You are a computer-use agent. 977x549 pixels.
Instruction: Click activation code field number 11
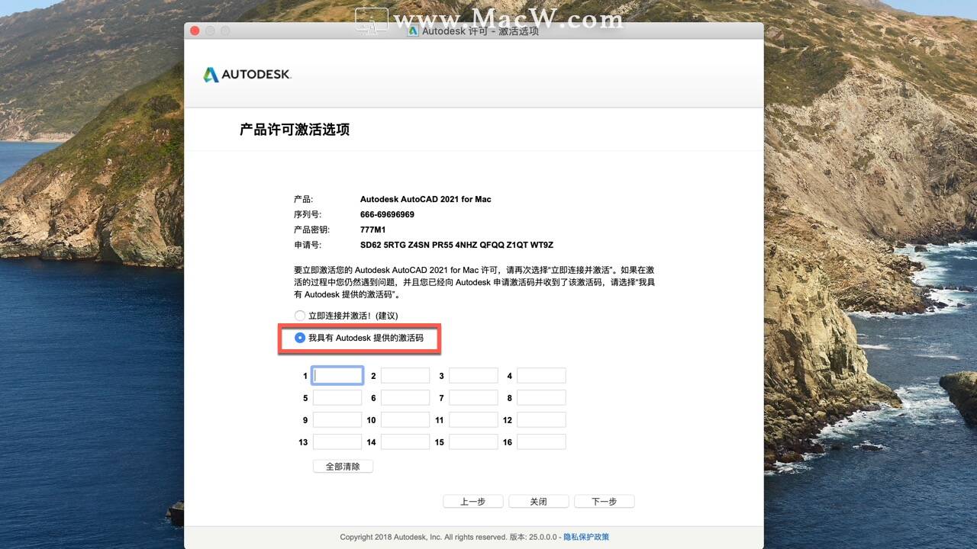pos(473,419)
